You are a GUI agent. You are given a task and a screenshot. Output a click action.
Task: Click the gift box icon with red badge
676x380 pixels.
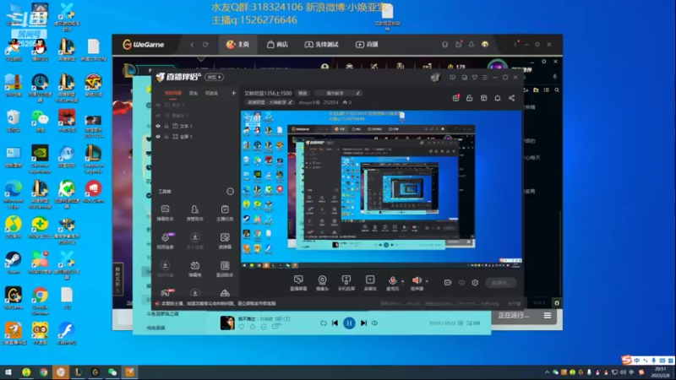(455, 98)
